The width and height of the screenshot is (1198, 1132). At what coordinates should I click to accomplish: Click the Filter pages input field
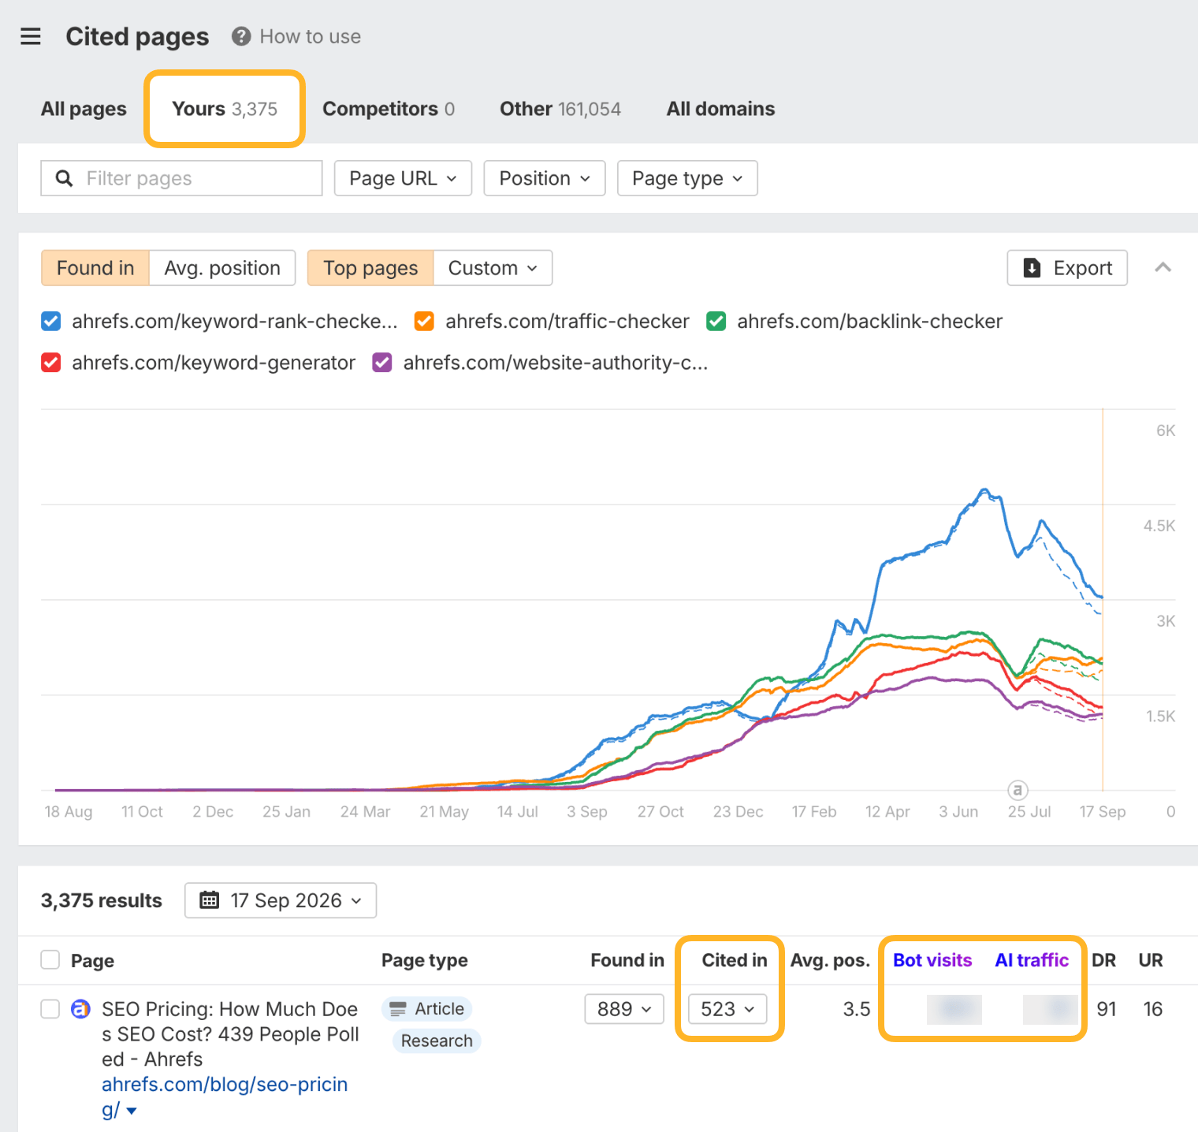(181, 178)
